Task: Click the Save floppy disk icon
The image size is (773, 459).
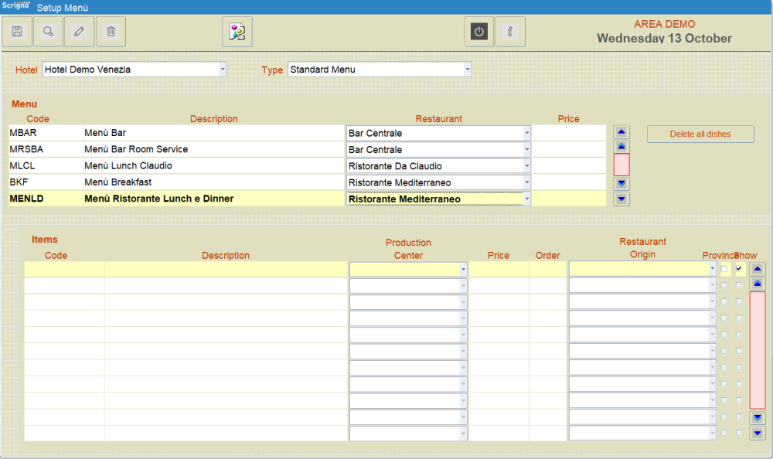Action: [18, 32]
